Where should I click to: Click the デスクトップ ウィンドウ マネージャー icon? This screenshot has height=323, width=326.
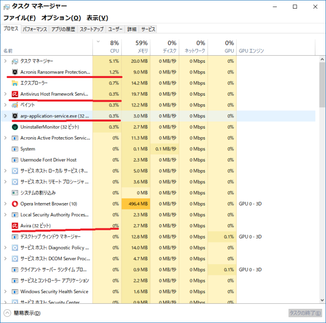point(15,237)
